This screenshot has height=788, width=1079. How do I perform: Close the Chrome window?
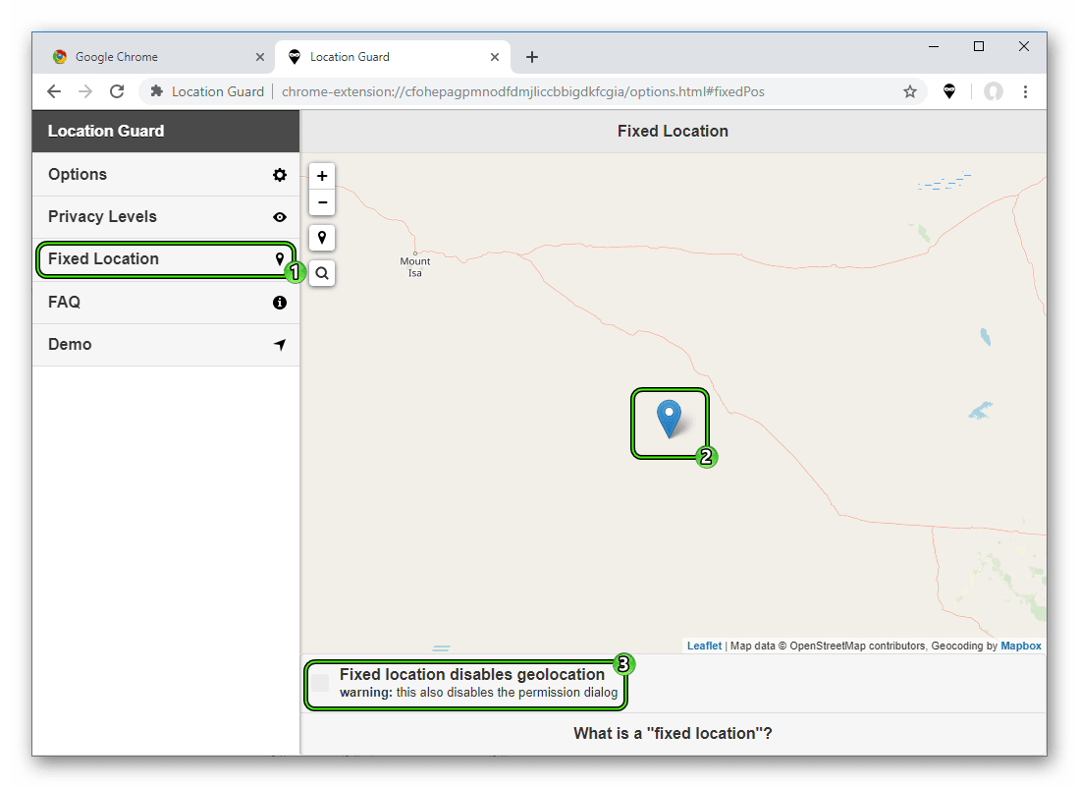tap(1024, 47)
